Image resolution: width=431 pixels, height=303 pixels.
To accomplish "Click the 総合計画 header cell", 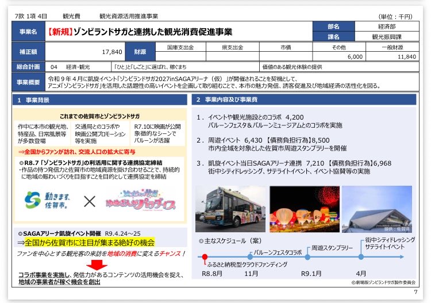I will pyautogui.click(x=28, y=67).
